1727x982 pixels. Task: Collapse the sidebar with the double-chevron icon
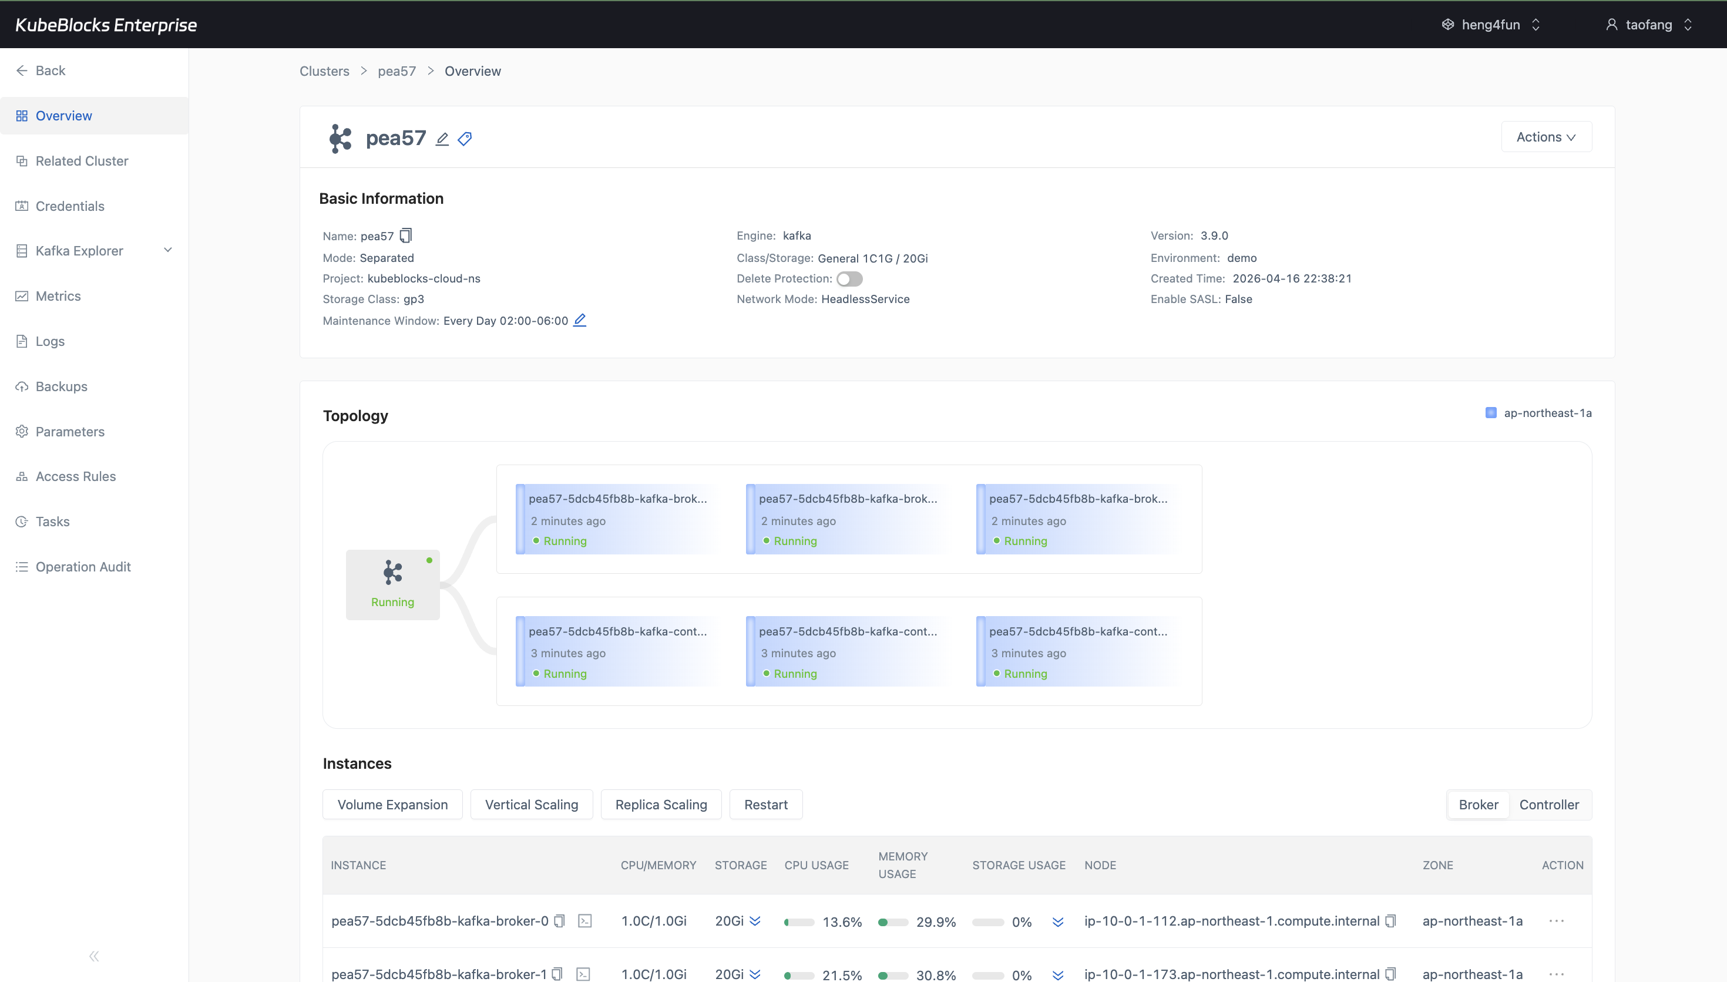click(x=94, y=956)
